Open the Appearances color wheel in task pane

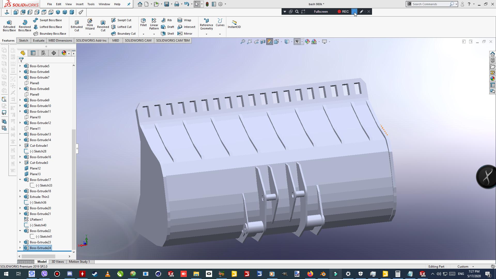[492, 79]
